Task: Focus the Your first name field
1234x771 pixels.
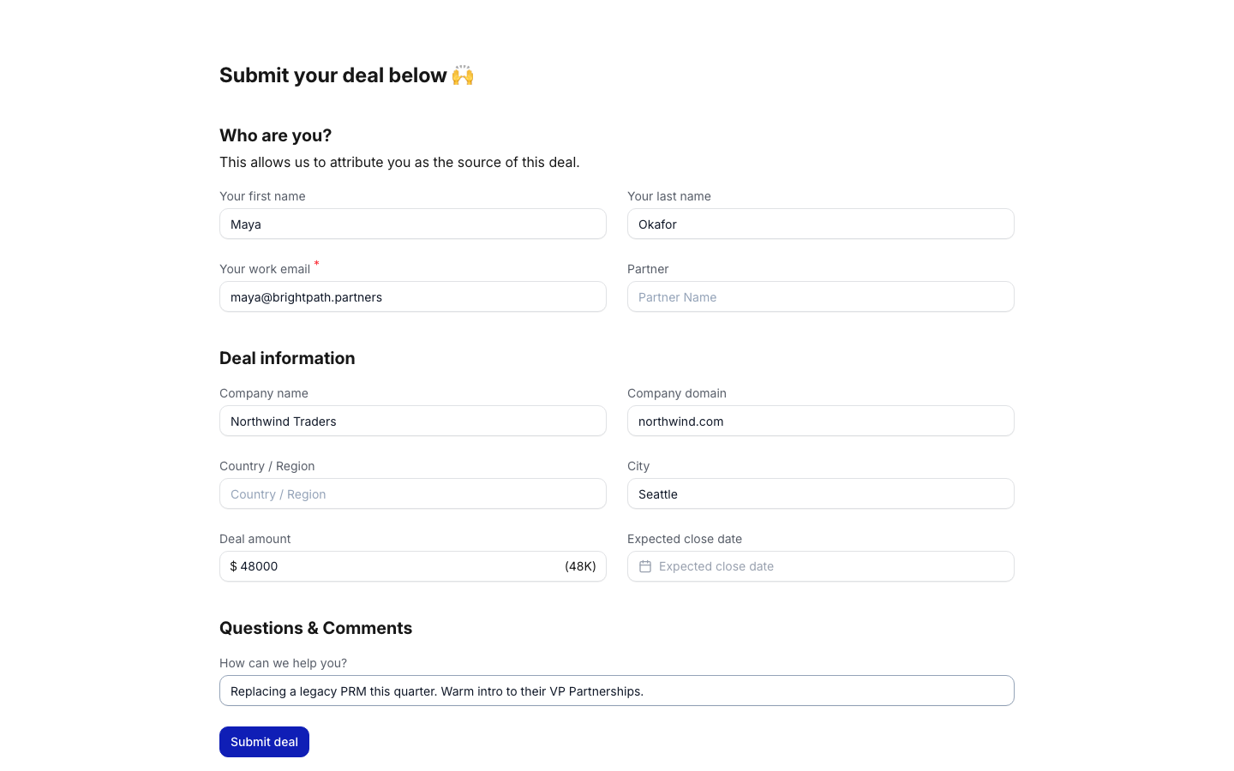Action: click(x=413, y=224)
